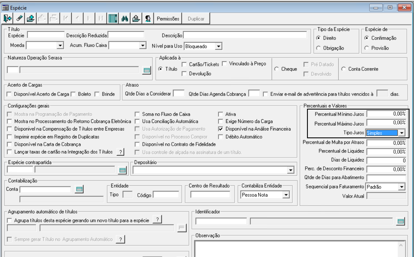Click the Percentual Máximo Juros field
Image resolution: width=414 pixels, height=257 pixels.
point(386,123)
